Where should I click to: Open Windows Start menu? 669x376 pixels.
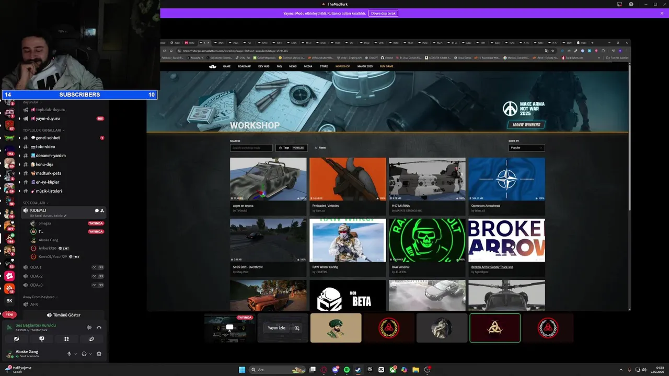click(x=242, y=370)
